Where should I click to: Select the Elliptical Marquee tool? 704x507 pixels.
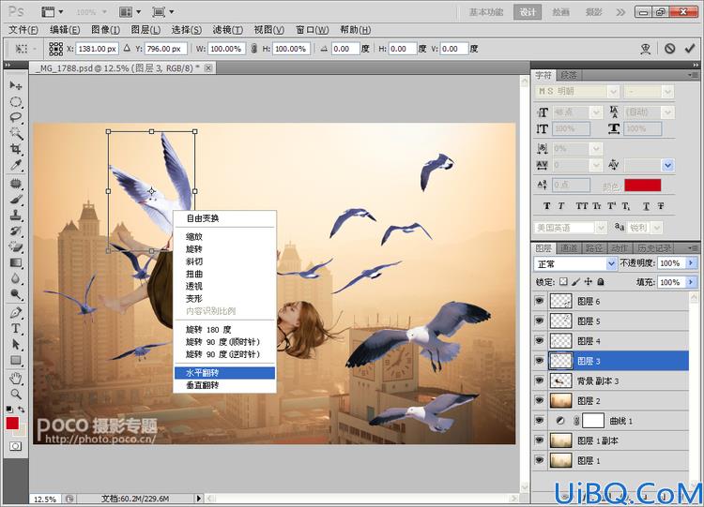click(x=16, y=102)
